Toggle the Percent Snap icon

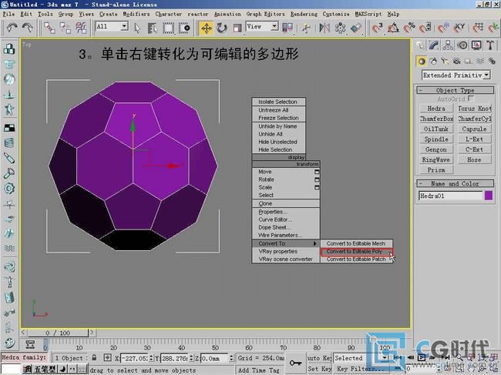pos(409,28)
